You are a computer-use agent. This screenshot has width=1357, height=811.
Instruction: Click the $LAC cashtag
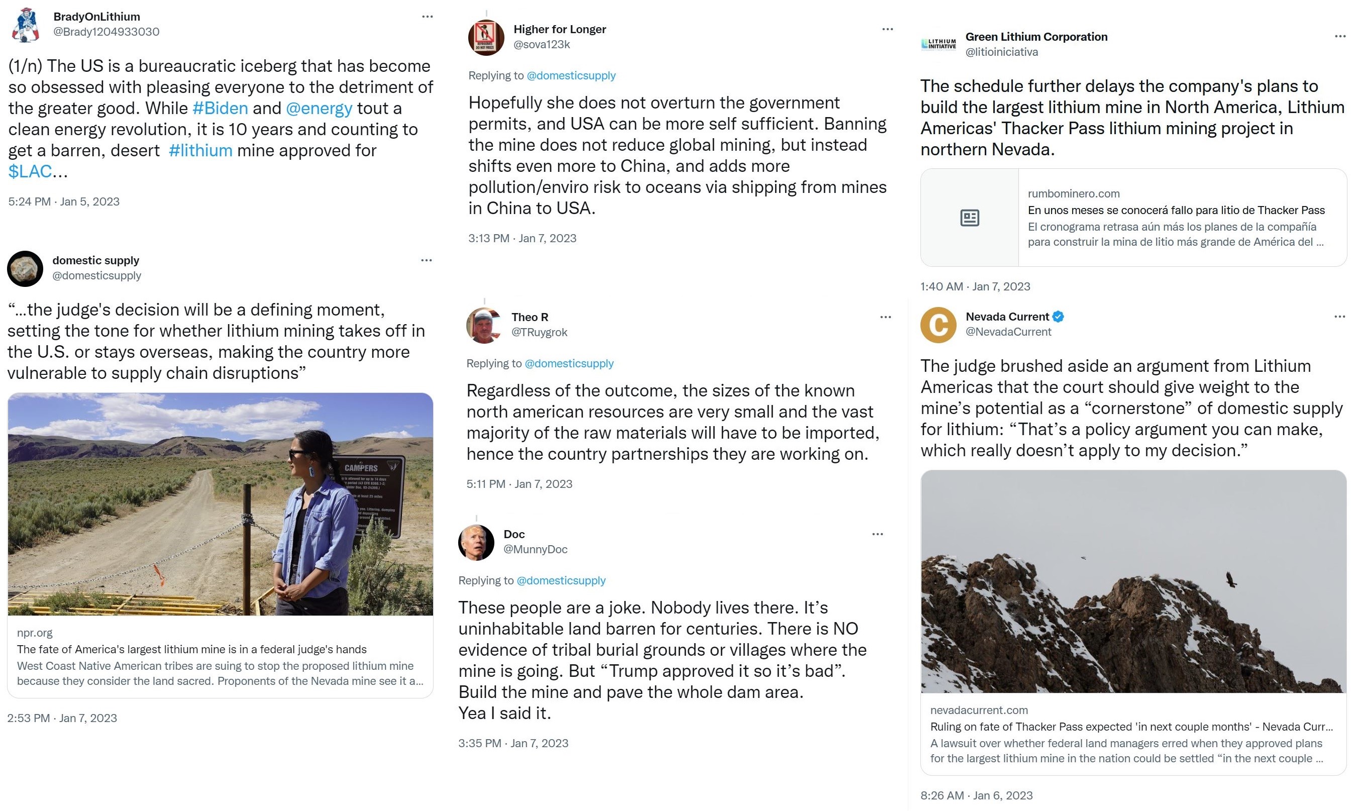click(30, 172)
